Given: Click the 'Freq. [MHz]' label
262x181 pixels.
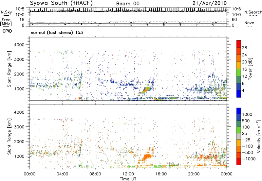Looking at the screenshot, I should pos(6,22).
